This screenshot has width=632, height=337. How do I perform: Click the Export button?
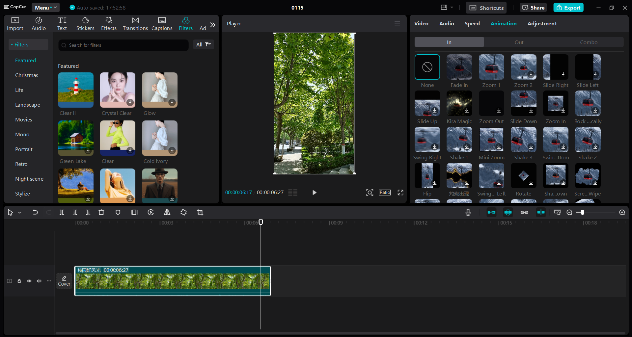[x=568, y=7]
